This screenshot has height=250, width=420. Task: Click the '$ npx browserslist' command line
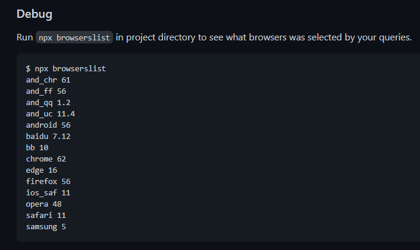click(65, 68)
